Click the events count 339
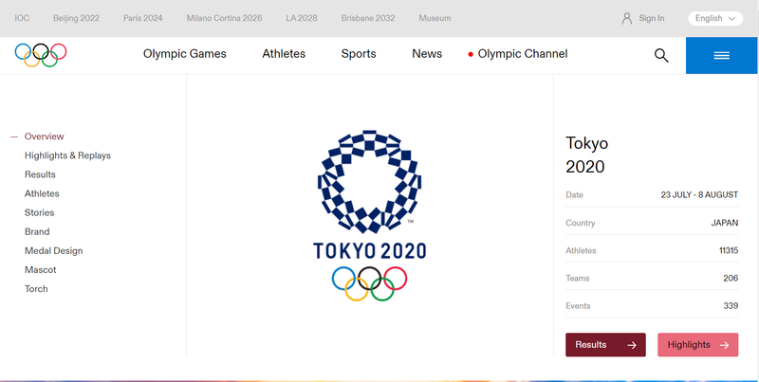This screenshot has width=759, height=382. (731, 305)
